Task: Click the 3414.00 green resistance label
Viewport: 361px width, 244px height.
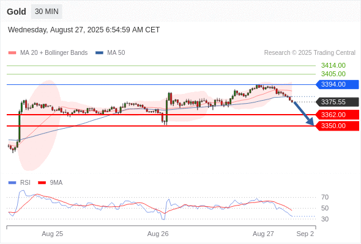Action: (x=333, y=65)
